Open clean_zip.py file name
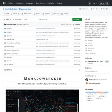Viewport: 112px width, 112px height. coord(10,47)
